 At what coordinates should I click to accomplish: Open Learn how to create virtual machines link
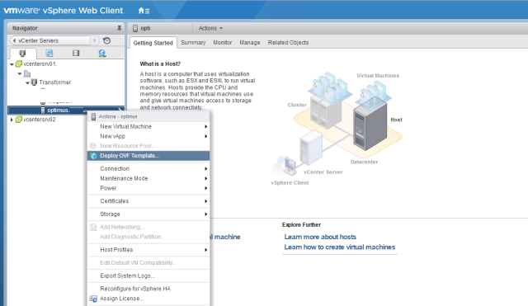(340, 247)
